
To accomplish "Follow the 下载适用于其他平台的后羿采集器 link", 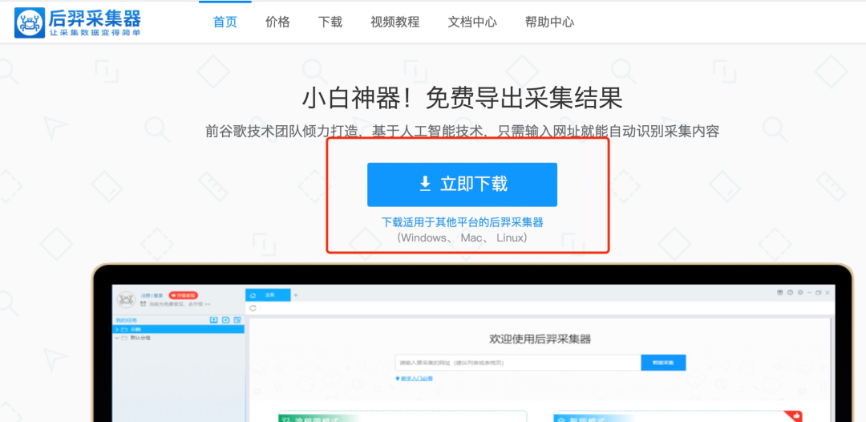I will coord(463,222).
